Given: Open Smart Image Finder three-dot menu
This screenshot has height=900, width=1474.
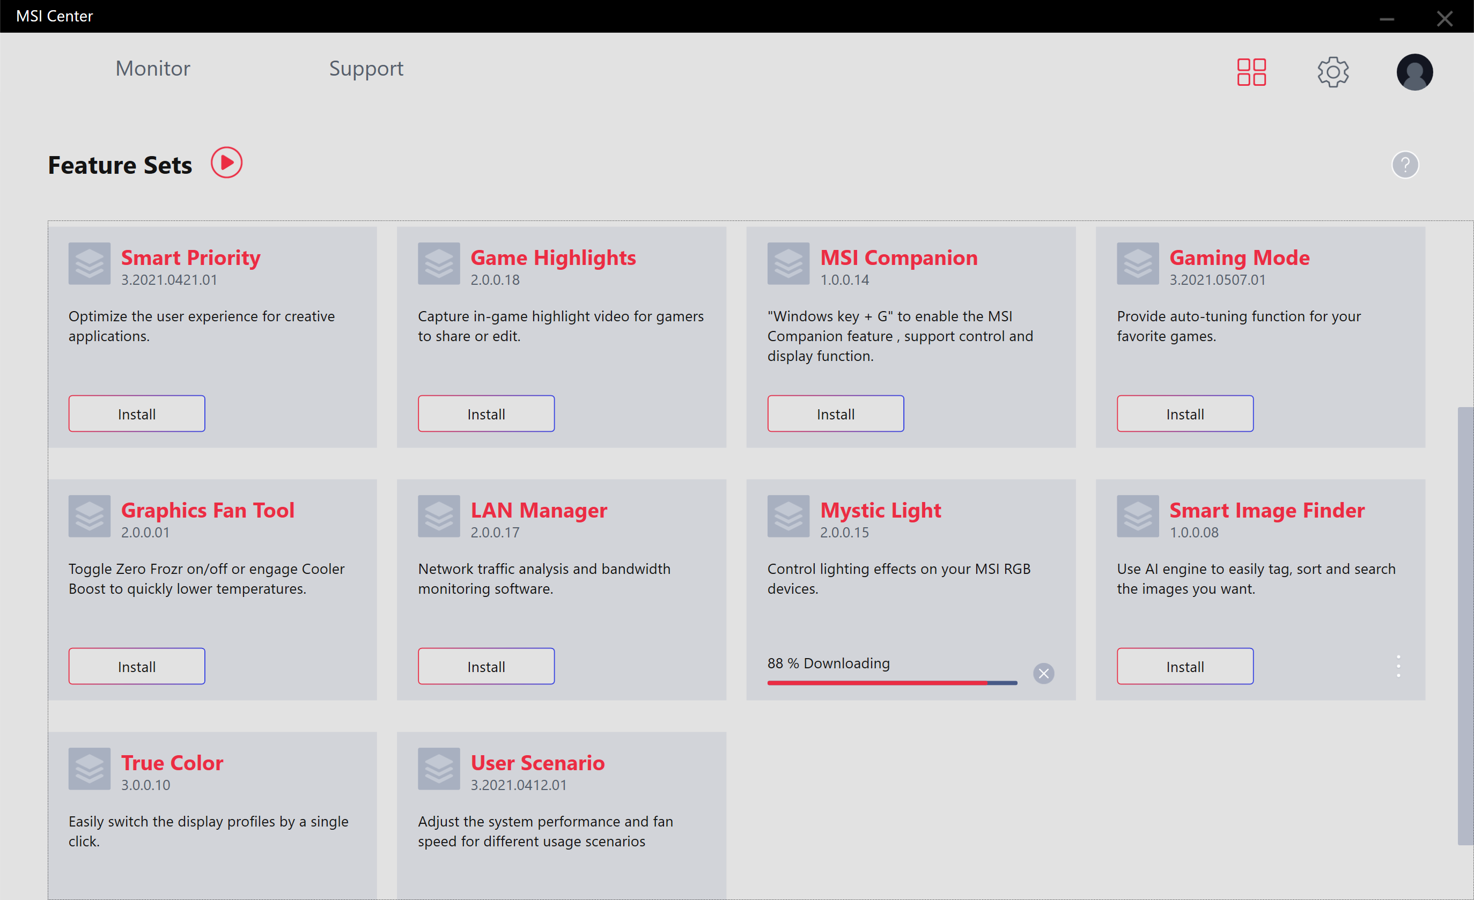Looking at the screenshot, I should tap(1397, 666).
